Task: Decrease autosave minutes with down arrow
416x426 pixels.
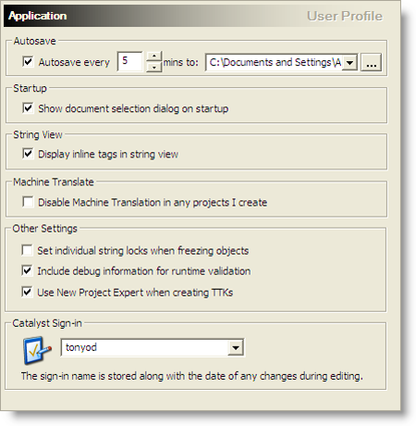Action: [153, 67]
